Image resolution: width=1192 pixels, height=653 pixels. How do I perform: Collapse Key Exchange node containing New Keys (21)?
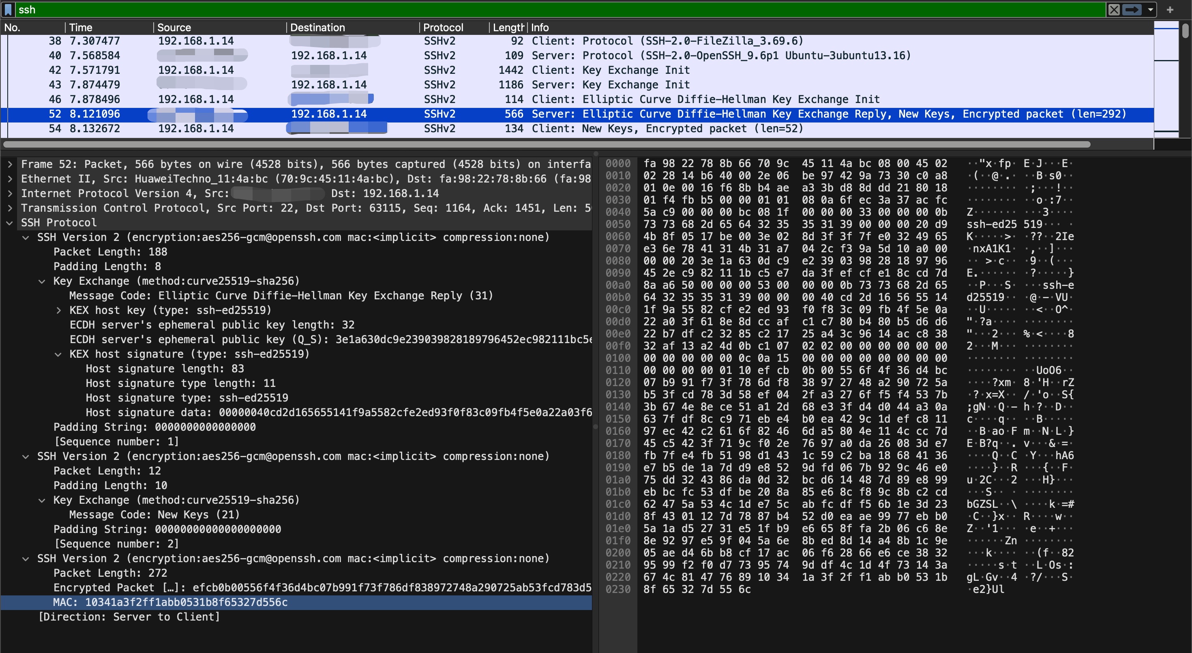click(x=42, y=500)
